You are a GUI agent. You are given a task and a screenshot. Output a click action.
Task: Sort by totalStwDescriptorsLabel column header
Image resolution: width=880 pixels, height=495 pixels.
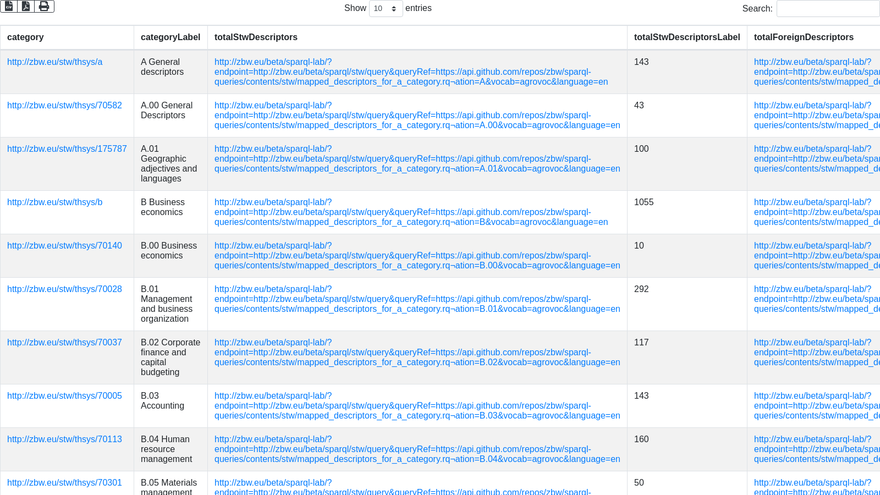tap(687, 37)
